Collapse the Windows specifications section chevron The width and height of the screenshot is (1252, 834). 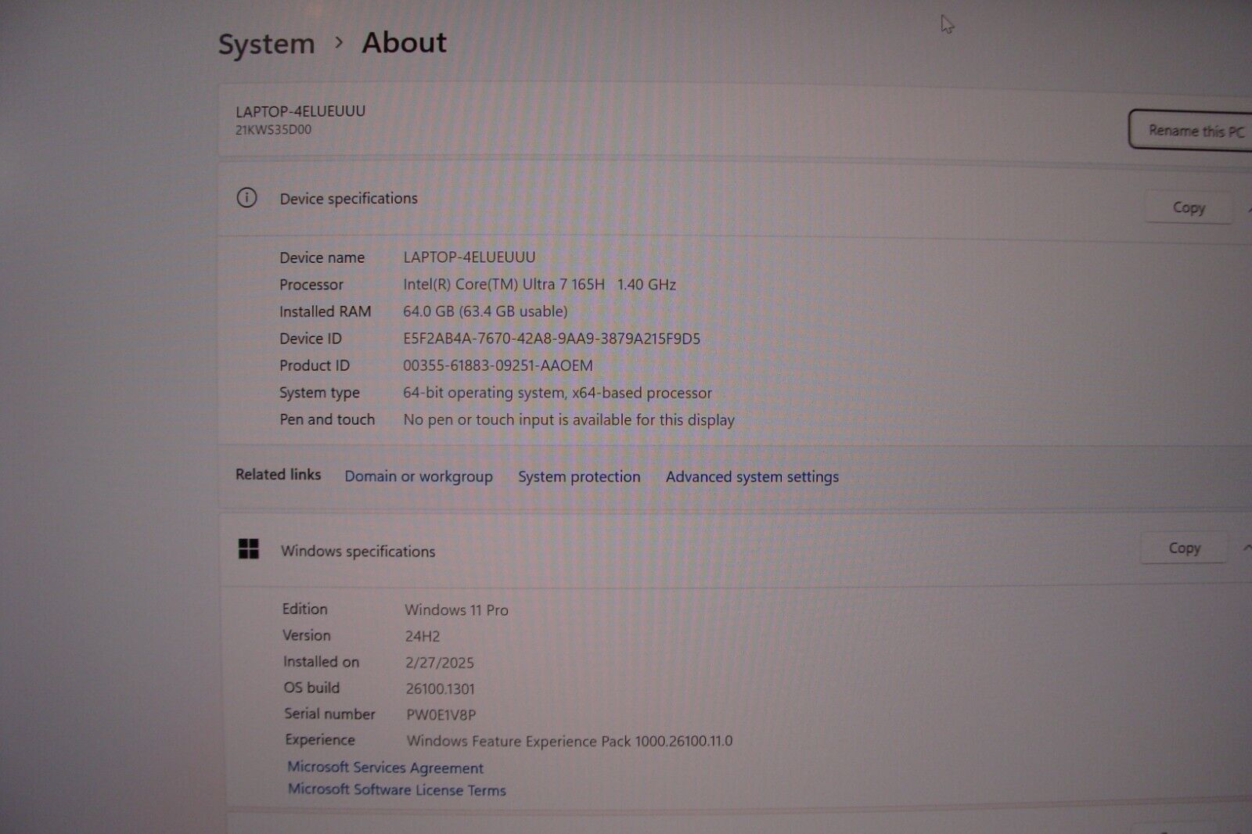[x=1247, y=548]
